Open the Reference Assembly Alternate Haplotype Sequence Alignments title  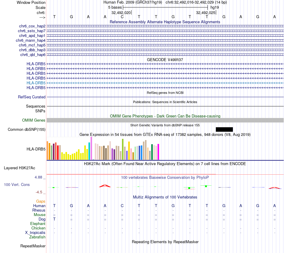(165, 22)
